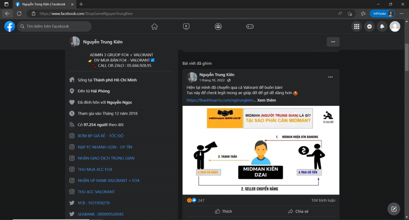
Task: Open the Facebook menu grid icon
Action: point(357,26)
